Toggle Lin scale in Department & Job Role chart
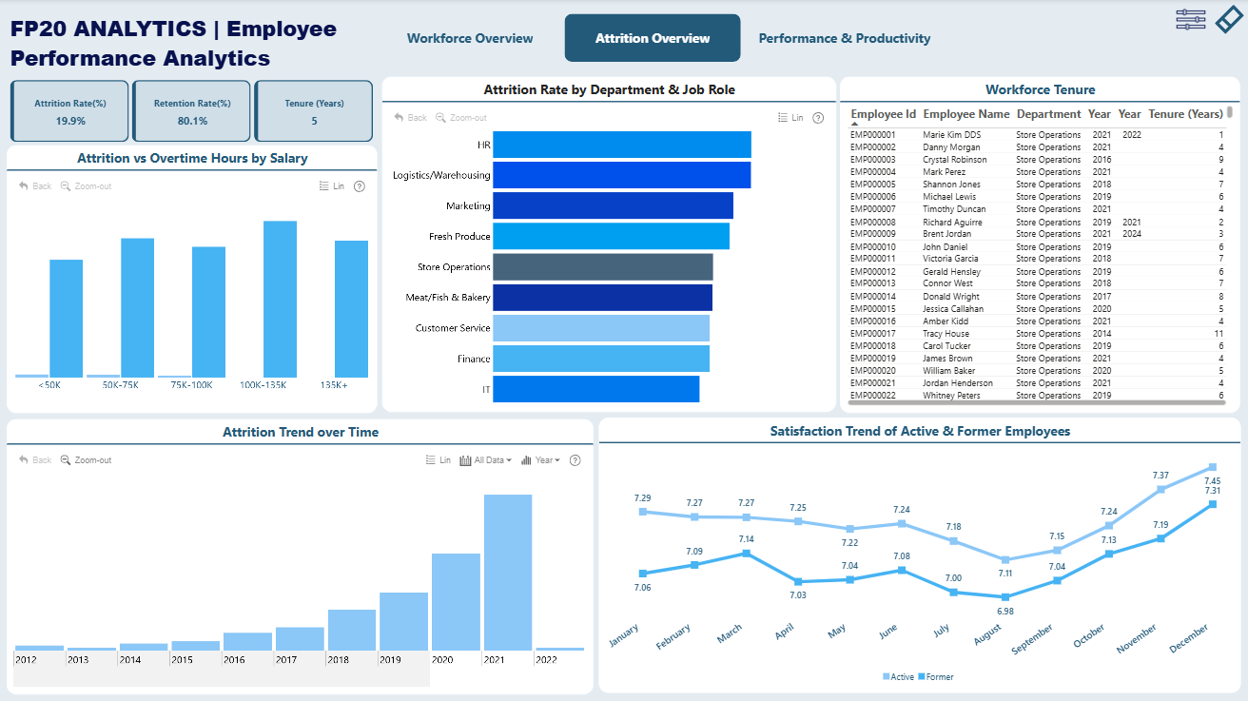Screen dimensions: 1248x701 point(790,118)
